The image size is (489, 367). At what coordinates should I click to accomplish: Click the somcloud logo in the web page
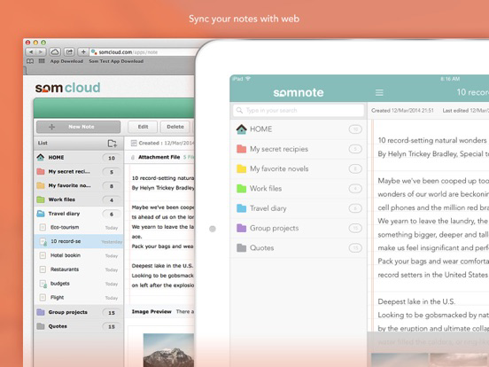pos(67,88)
